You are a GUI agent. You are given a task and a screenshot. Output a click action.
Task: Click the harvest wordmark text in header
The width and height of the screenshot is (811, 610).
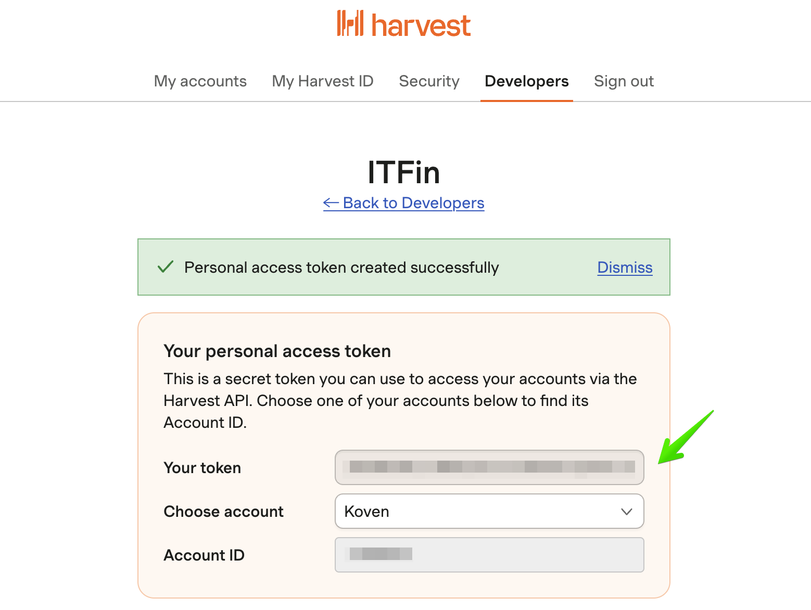pyautogui.click(x=421, y=25)
